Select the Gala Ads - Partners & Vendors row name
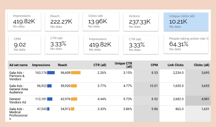Viewport: 216px width, 127px height. (17, 76)
